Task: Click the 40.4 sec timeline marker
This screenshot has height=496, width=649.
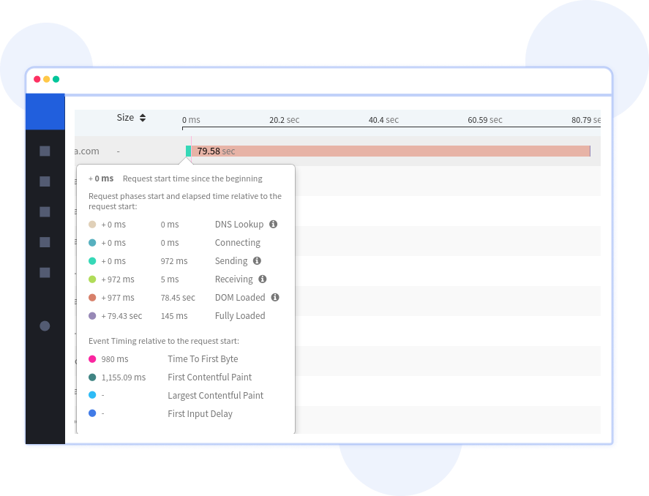Action: coord(383,120)
